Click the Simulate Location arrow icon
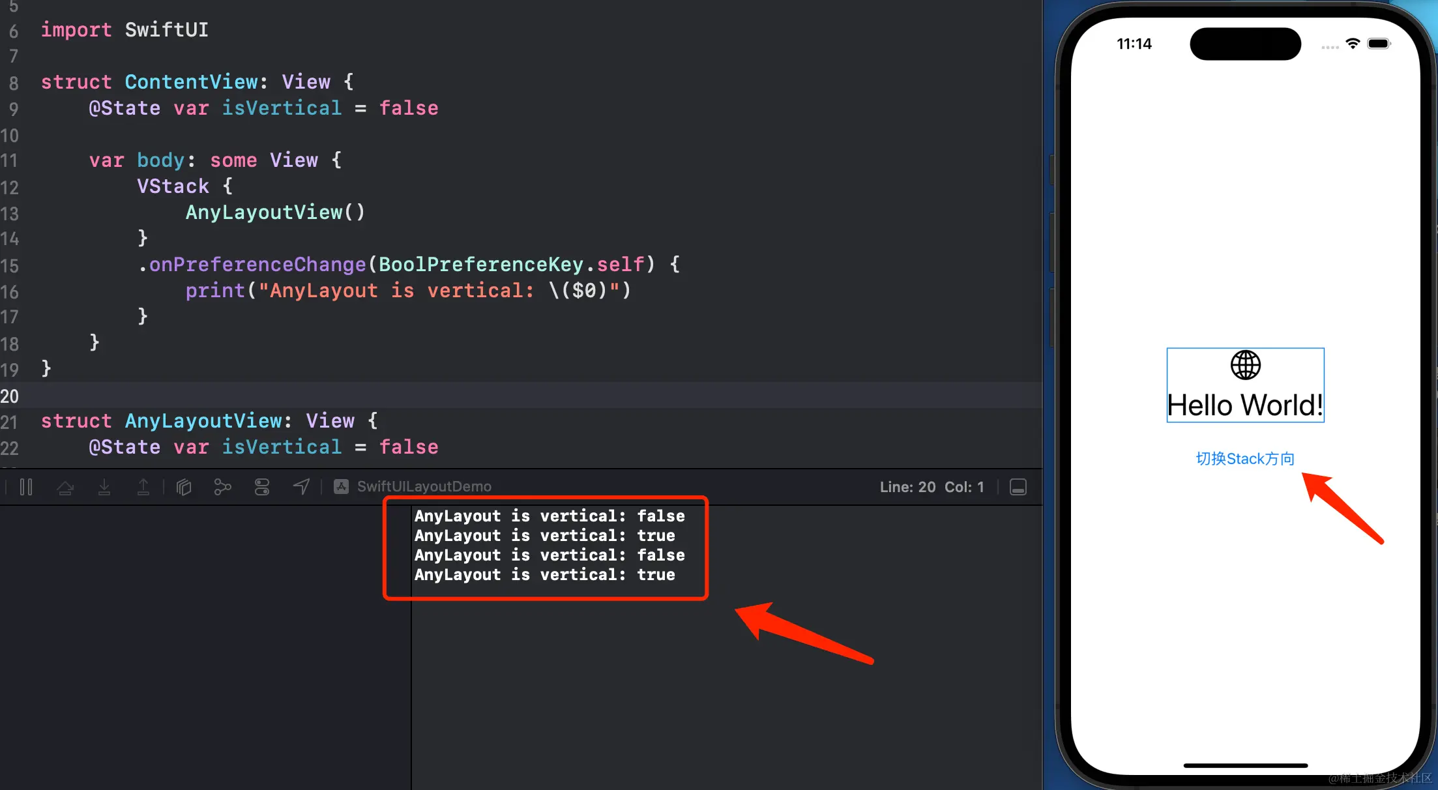The width and height of the screenshot is (1438, 790). [x=301, y=487]
